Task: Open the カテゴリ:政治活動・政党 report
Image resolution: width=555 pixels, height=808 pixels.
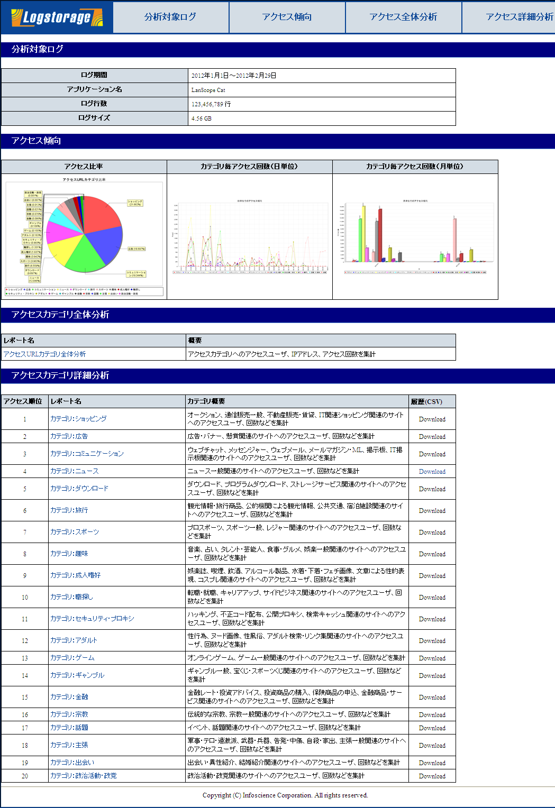Action: [83, 776]
